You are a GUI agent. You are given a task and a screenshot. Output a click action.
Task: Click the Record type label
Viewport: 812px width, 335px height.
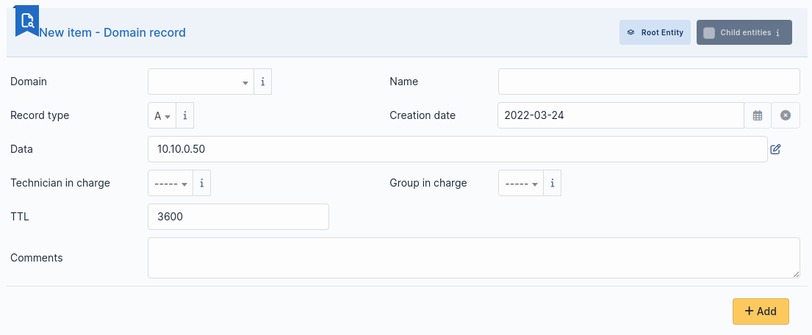[40, 115]
